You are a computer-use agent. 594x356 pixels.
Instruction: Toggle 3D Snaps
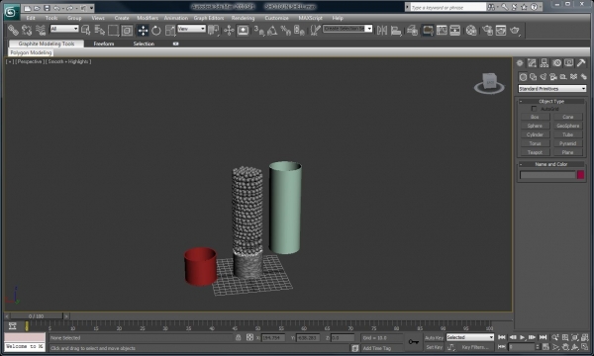point(259,31)
